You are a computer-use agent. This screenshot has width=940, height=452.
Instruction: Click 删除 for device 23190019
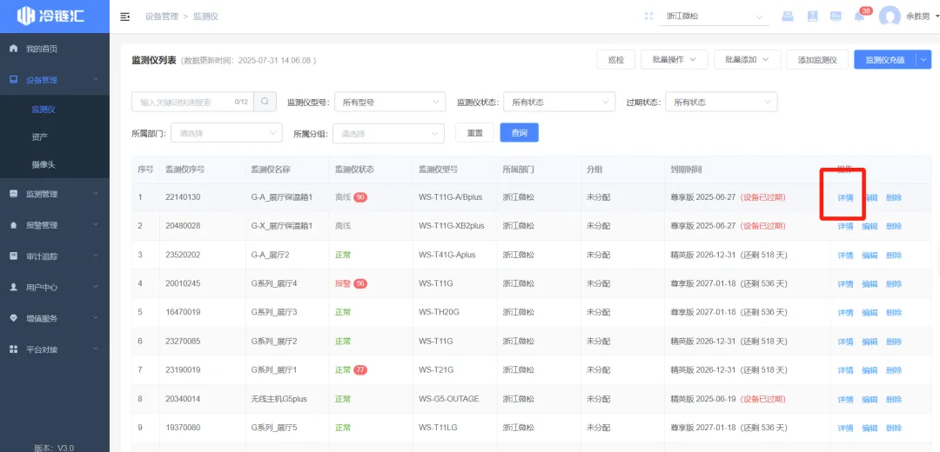[894, 370]
